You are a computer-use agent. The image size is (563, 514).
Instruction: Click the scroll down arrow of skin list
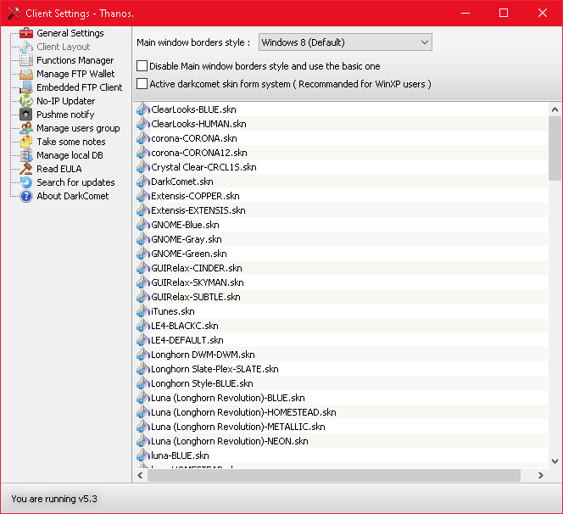point(555,461)
